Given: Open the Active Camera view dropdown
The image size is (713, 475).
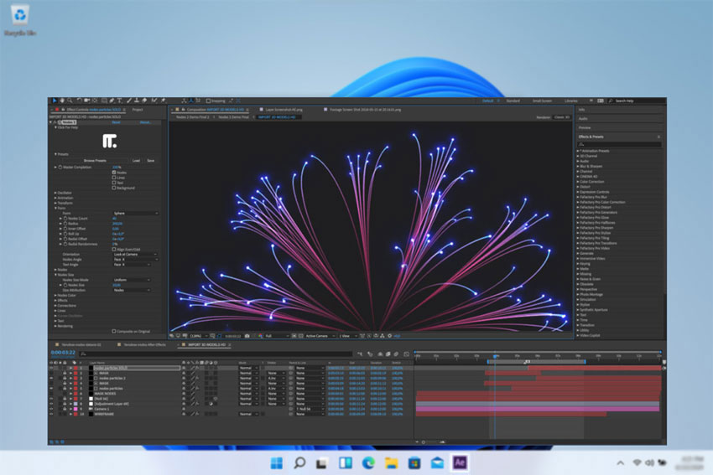Looking at the screenshot, I should pyautogui.click(x=320, y=336).
